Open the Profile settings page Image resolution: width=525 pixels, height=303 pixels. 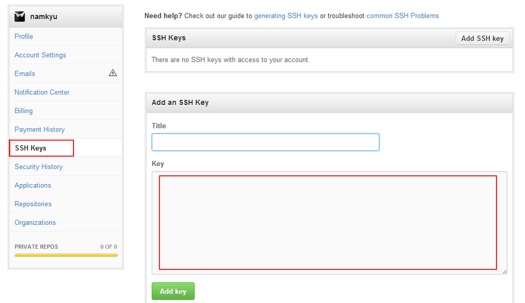coord(24,36)
